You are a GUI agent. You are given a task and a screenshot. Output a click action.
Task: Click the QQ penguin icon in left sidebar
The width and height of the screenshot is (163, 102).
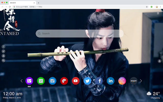click(3, 56)
